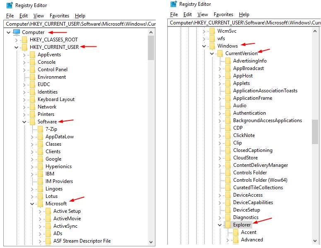Click the address bar path in left window
The height and width of the screenshot is (248, 321).
pos(79,24)
